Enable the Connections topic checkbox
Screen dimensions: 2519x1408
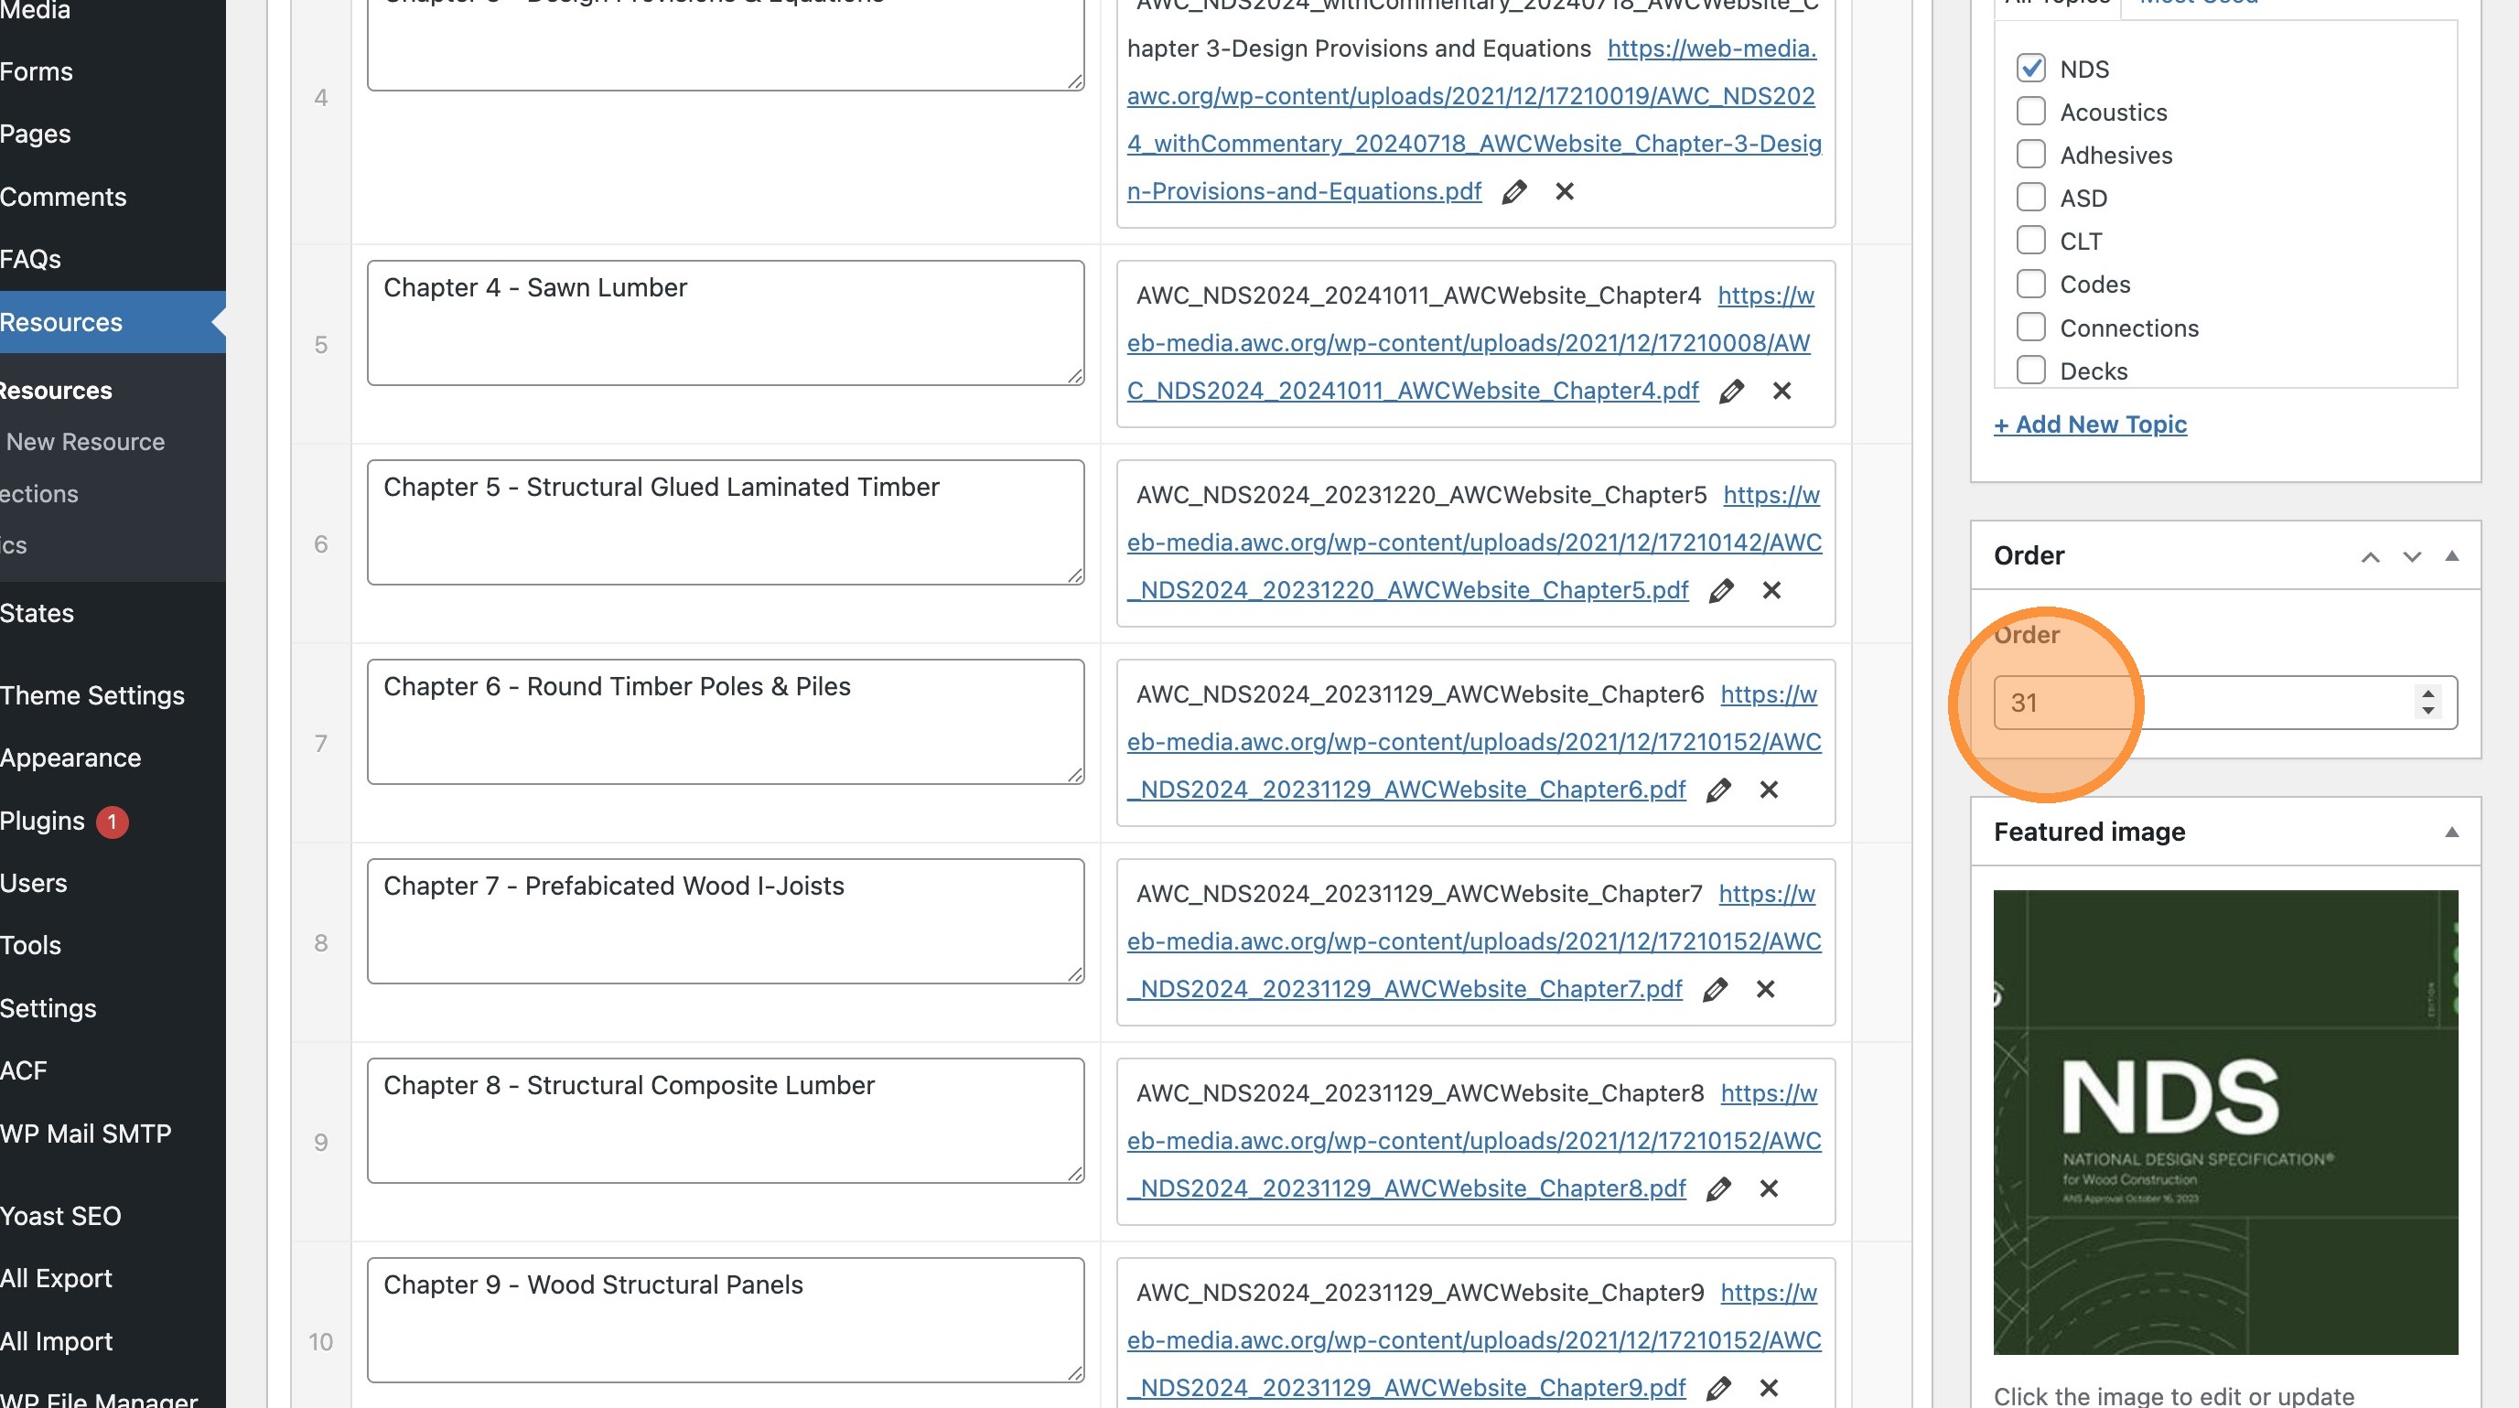2030,328
